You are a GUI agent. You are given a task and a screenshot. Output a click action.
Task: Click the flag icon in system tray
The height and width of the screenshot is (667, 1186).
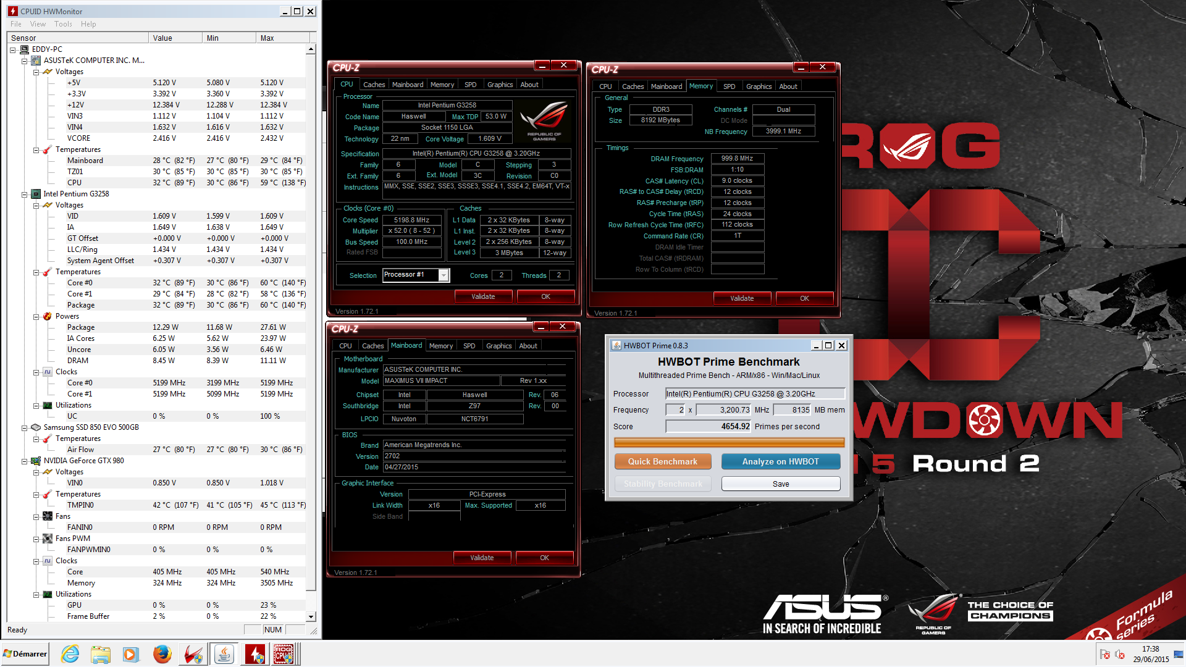(1105, 654)
